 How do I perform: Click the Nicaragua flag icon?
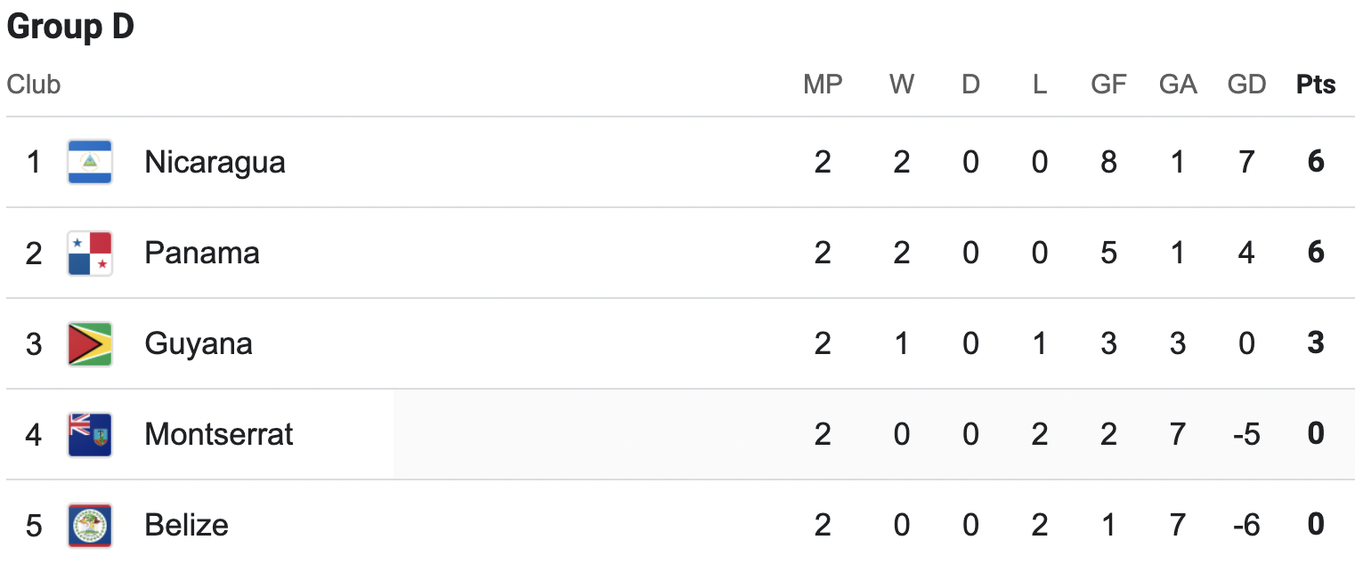(90, 162)
